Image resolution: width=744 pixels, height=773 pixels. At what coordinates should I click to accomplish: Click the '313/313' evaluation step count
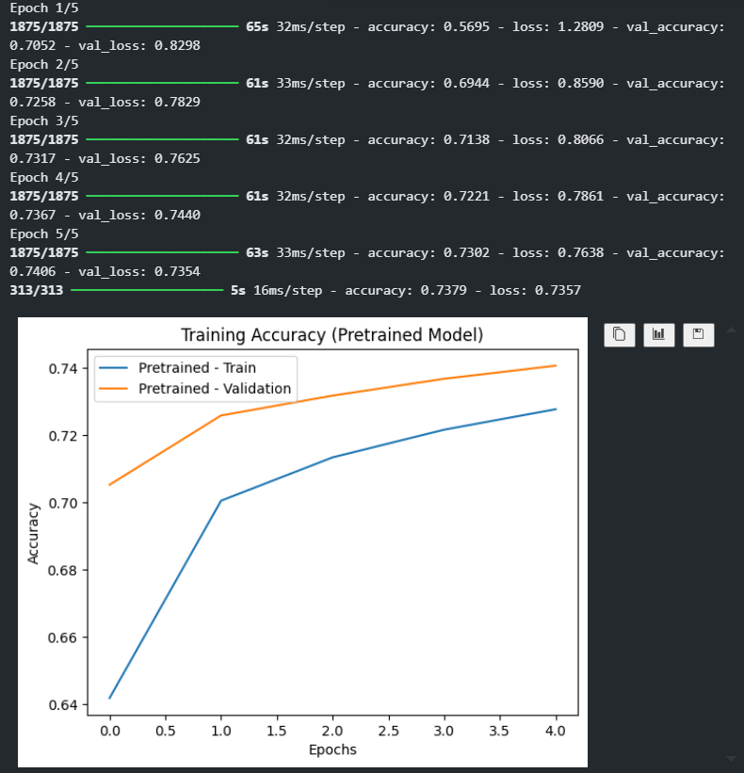pos(37,290)
